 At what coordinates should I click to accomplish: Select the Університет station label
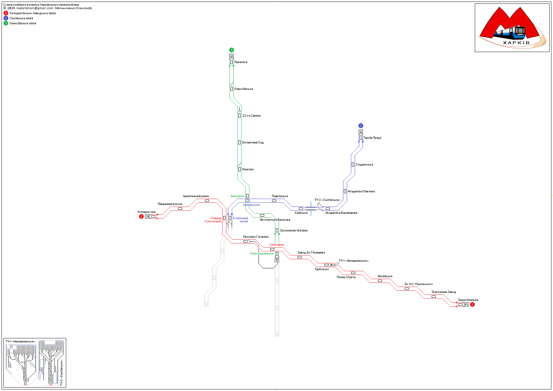[x=252, y=205]
